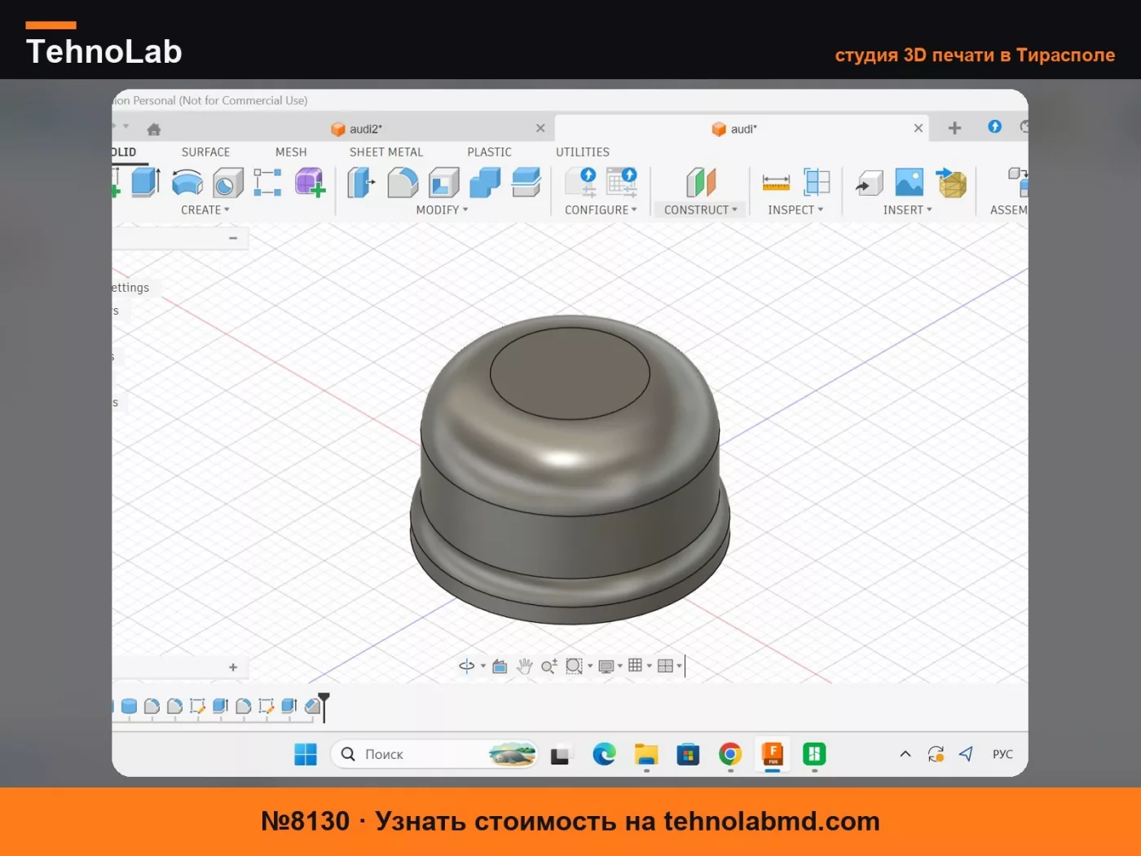Image resolution: width=1141 pixels, height=856 pixels.
Task: Open the INSPECT dropdown
Action: tap(795, 210)
